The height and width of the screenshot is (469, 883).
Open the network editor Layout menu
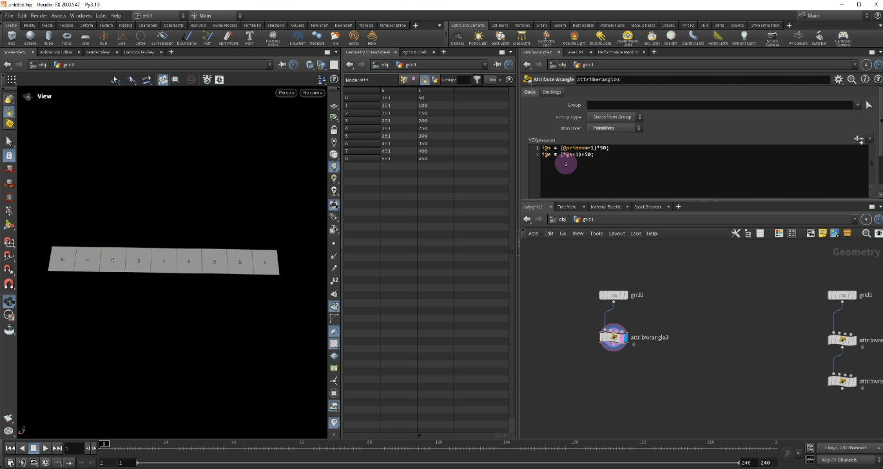[x=617, y=234]
